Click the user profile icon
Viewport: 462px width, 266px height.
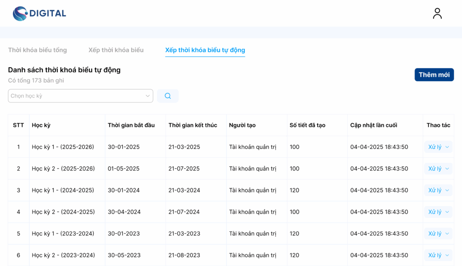pyautogui.click(x=437, y=14)
